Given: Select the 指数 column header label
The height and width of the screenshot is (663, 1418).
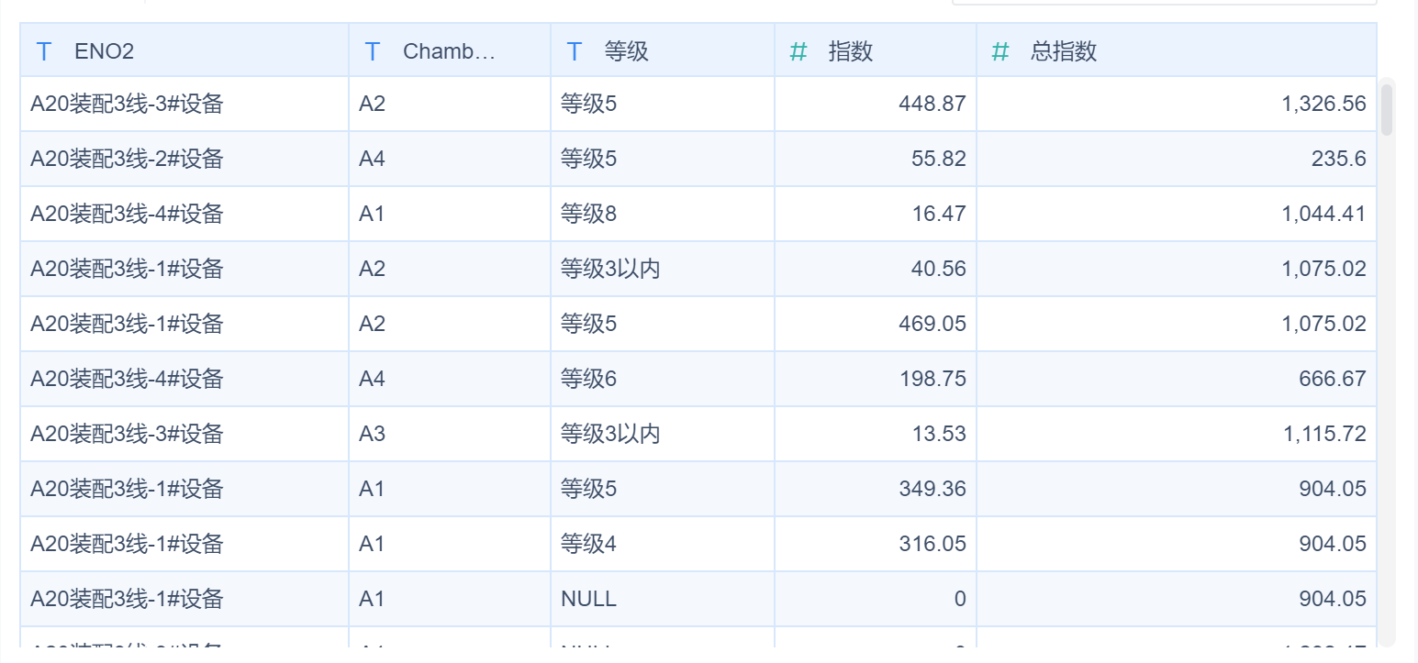Looking at the screenshot, I should coord(851,51).
